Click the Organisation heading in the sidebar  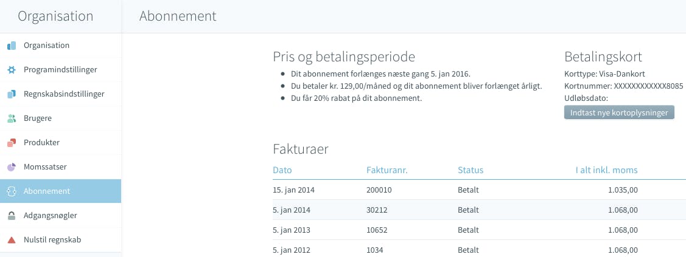(x=55, y=16)
